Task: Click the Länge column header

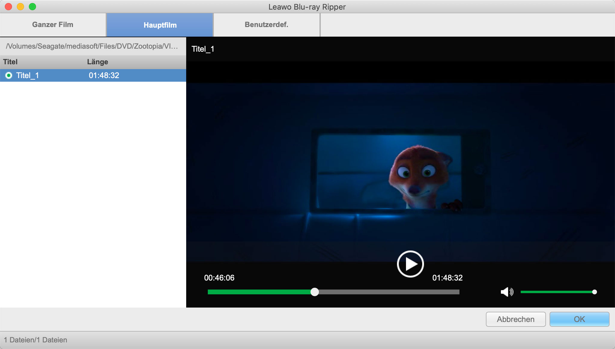Action: pyautogui.click(x=98, y=62)
